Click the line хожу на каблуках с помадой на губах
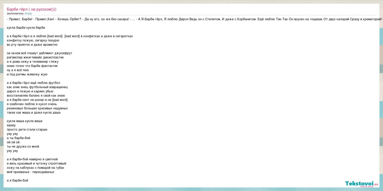383x191 pixels. 36,168
